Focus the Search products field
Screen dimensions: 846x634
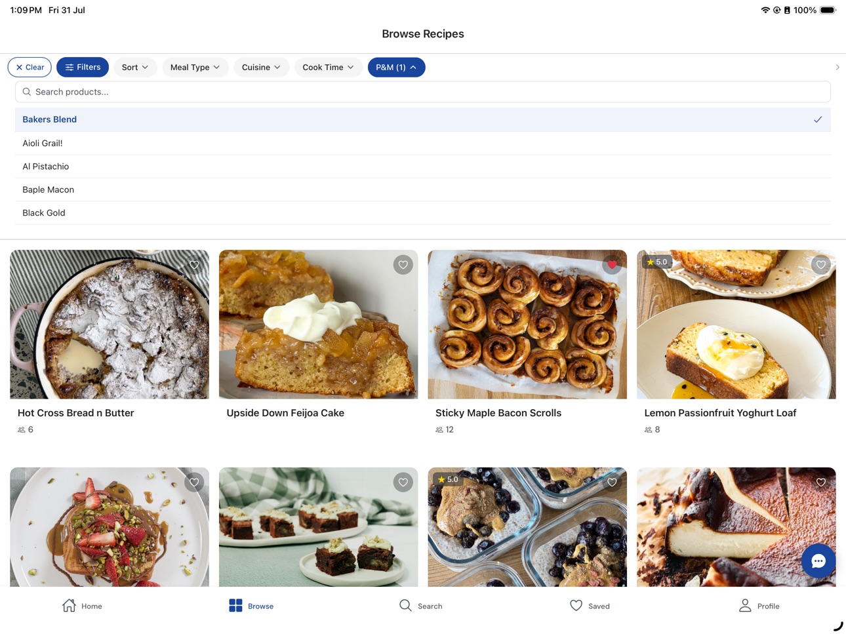[x=423, y=92]
